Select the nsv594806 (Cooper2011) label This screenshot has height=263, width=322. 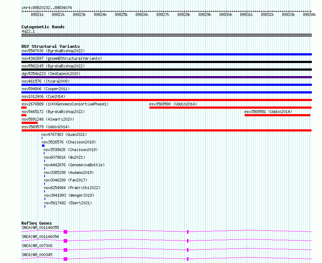coord(46,89)
